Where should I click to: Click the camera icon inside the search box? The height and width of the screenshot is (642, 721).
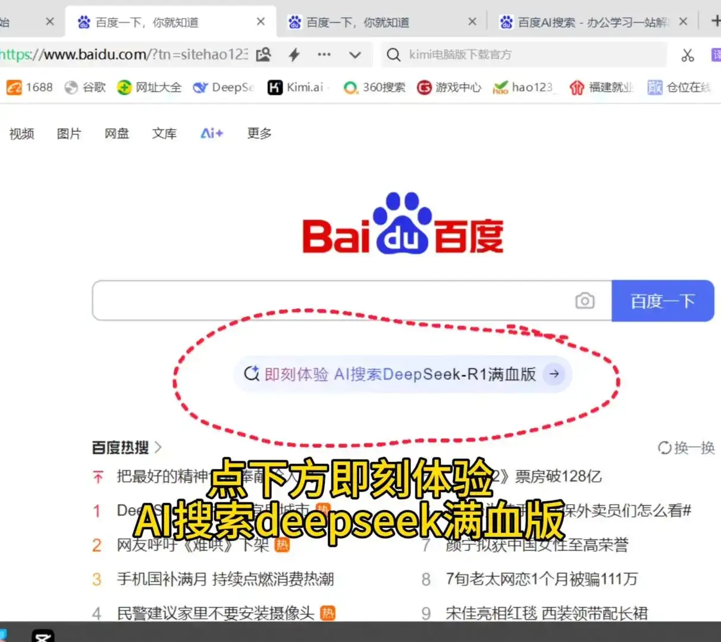pos(585,301)
